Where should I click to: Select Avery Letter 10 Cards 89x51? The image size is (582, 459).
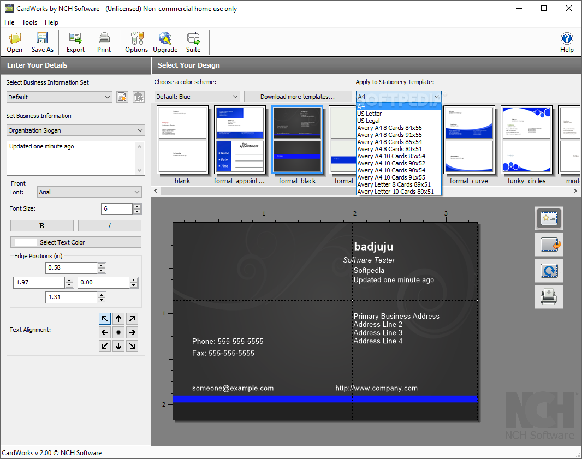pyautogui.click(x=399, y=192)
